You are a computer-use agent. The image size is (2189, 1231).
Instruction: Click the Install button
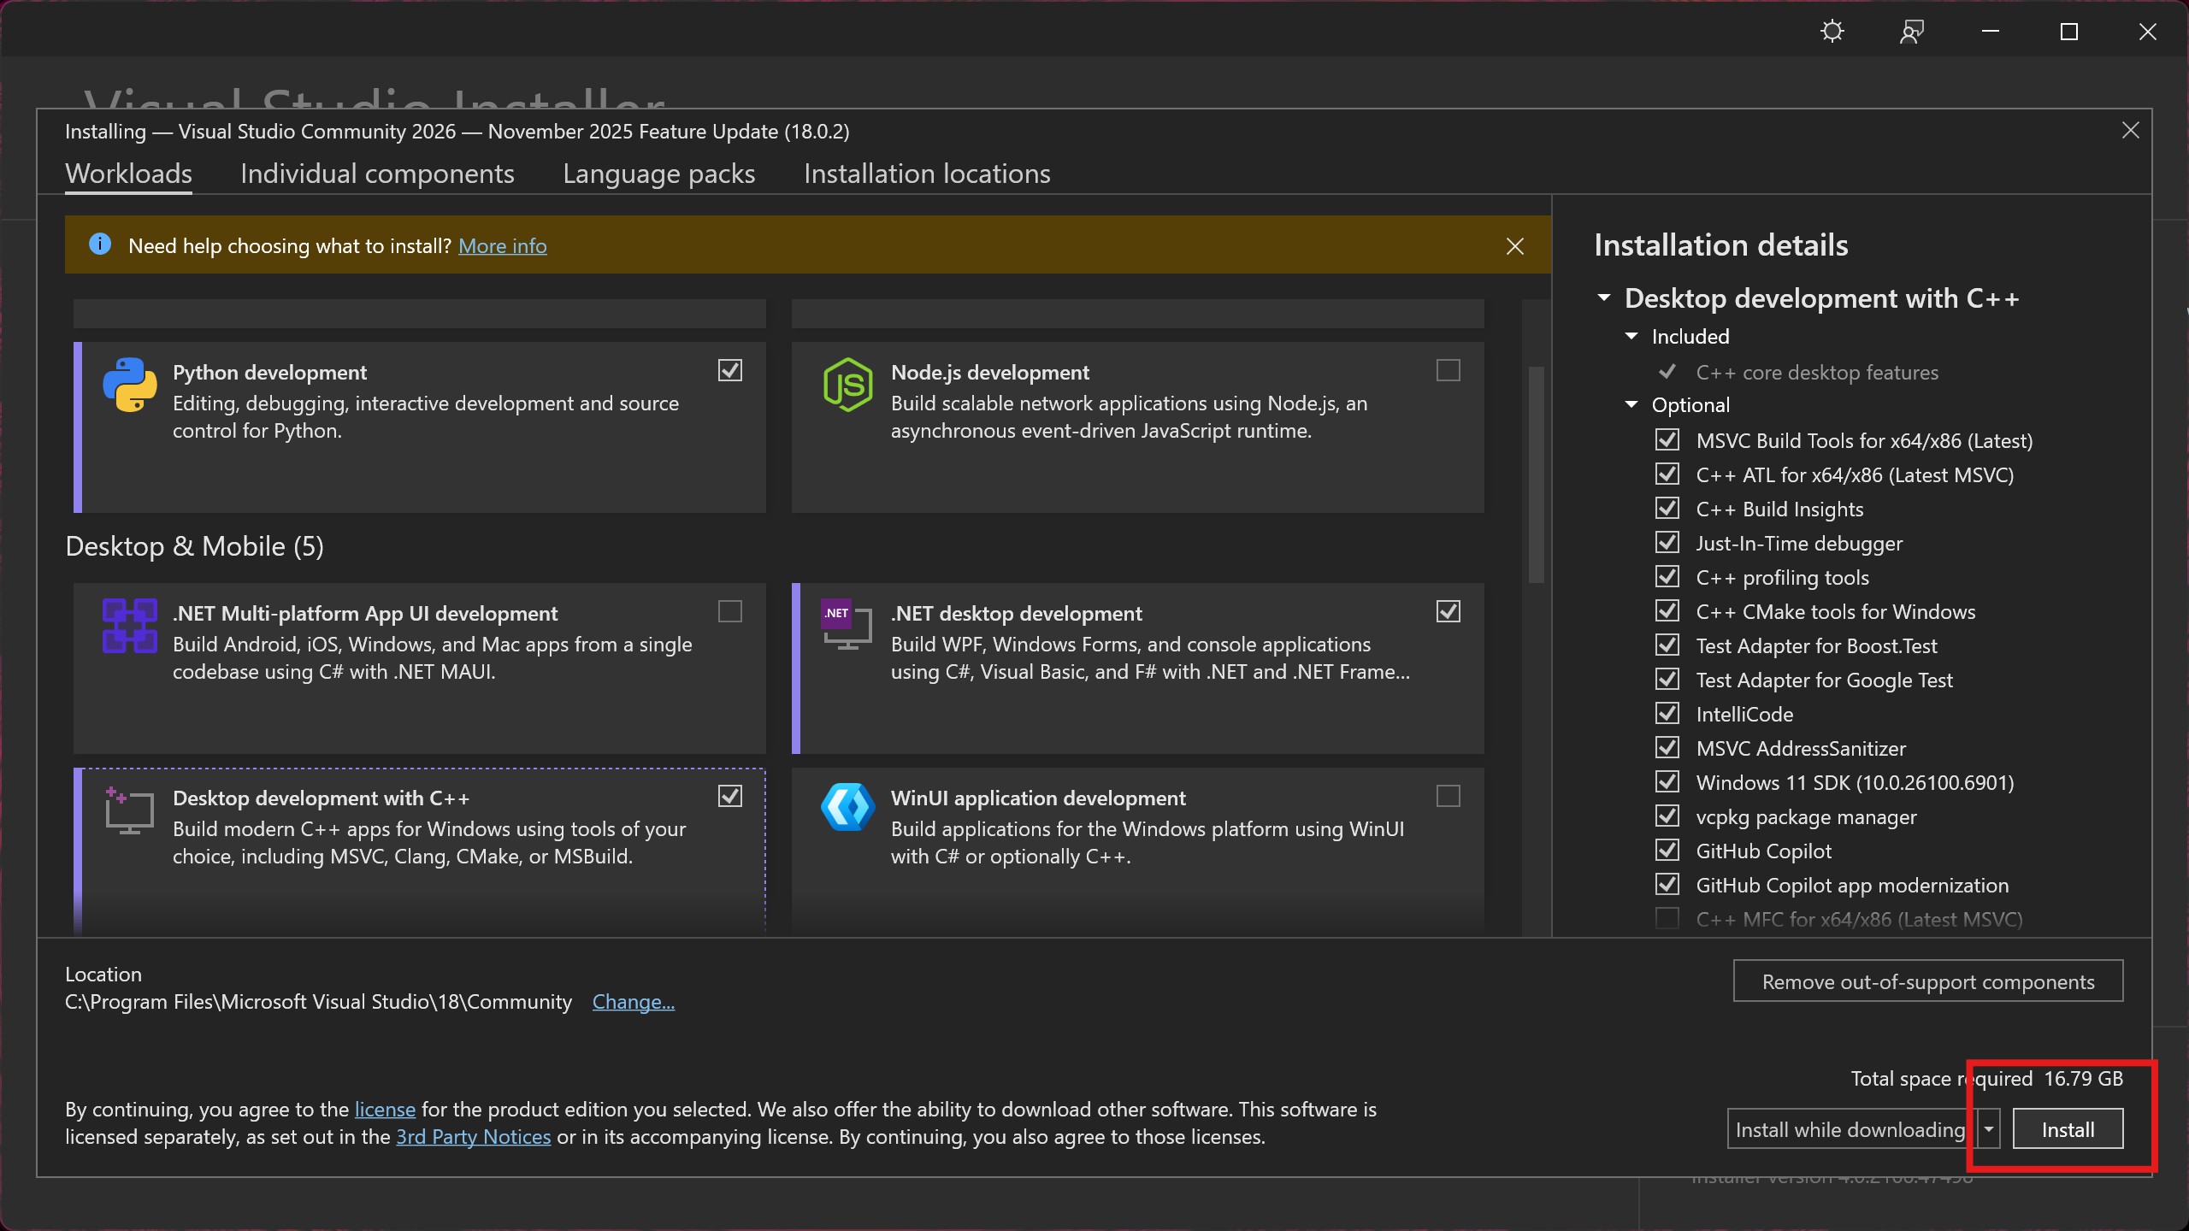2068,1129
